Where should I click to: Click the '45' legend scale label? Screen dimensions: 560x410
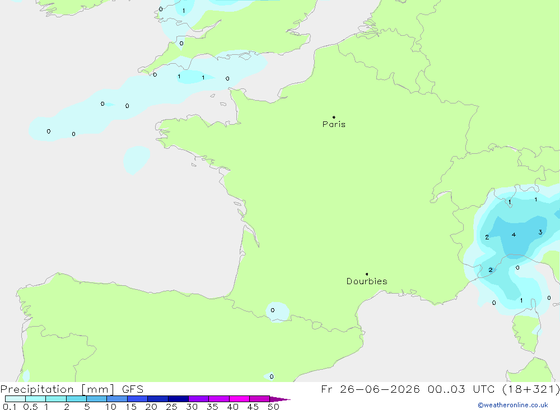pyautogui.click(x=253, y=407)
